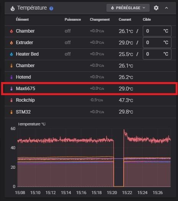Image resolution: width=178 pixels, height=201 pixels.
Task: Click the Extruder target temperature field
Action: pyautogui.click(x=157, y=43)
